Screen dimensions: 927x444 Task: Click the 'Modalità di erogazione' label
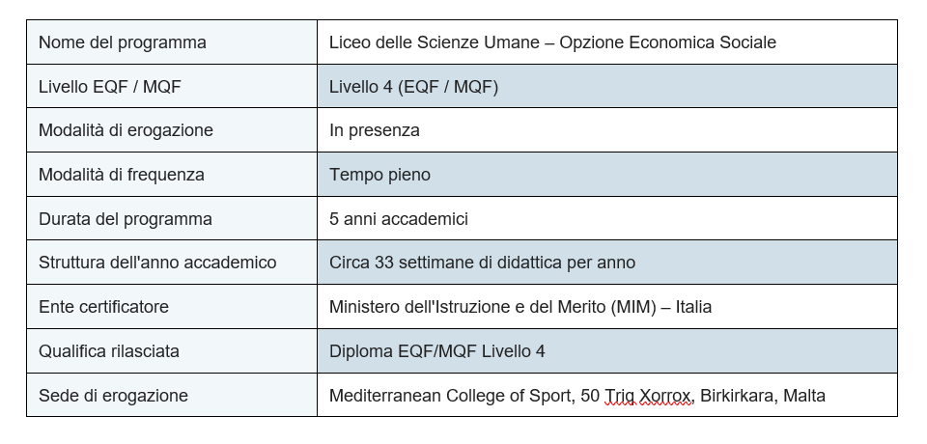(x=126, y=130)
